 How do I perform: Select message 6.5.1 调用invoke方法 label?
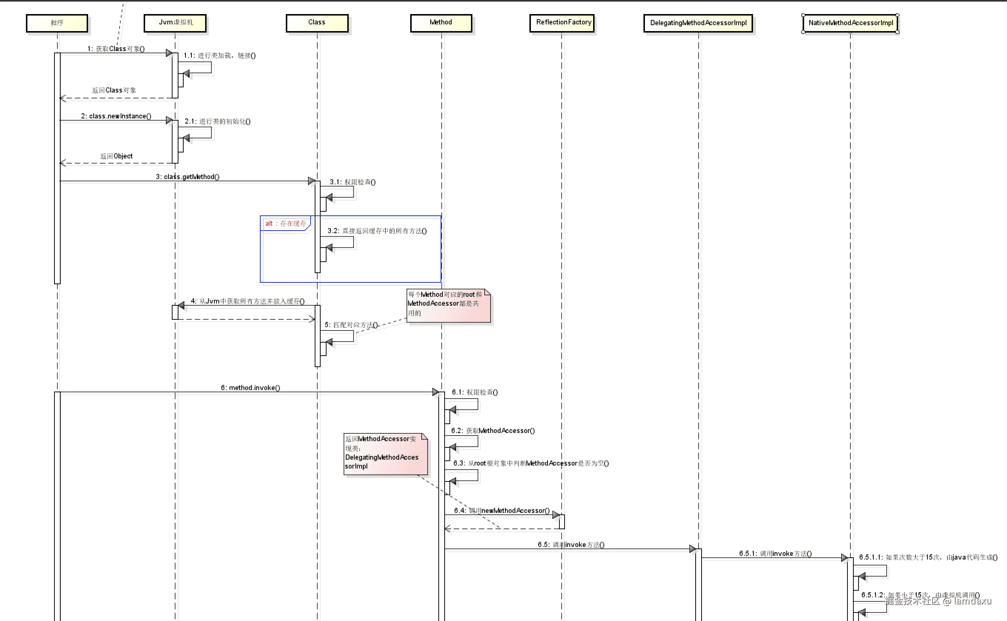(x=775, y=553)
